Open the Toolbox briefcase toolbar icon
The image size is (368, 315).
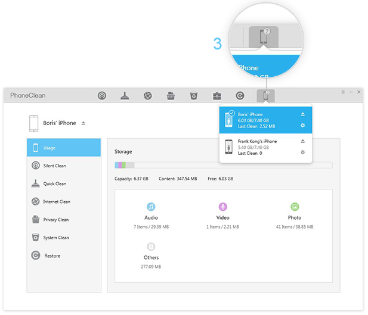[217, 95]
